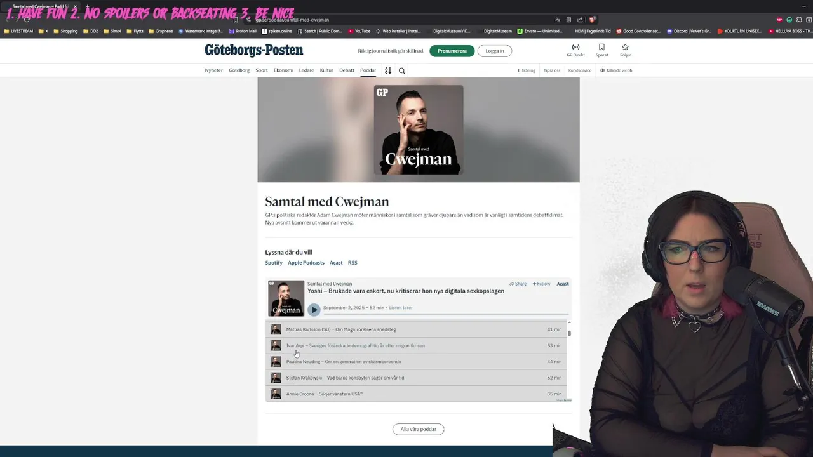
Task: Open the RSS feed link
Action: pos(353,263)
